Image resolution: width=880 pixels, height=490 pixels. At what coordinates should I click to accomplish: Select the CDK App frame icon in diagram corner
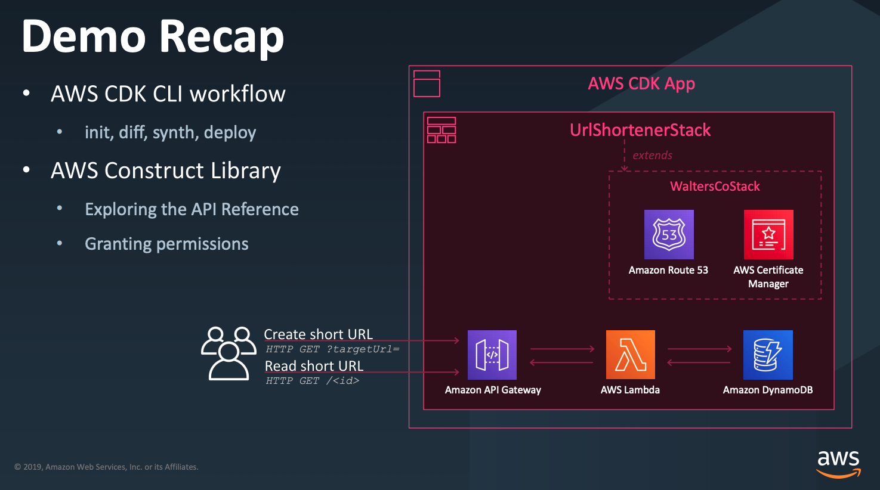pos(427,84)
